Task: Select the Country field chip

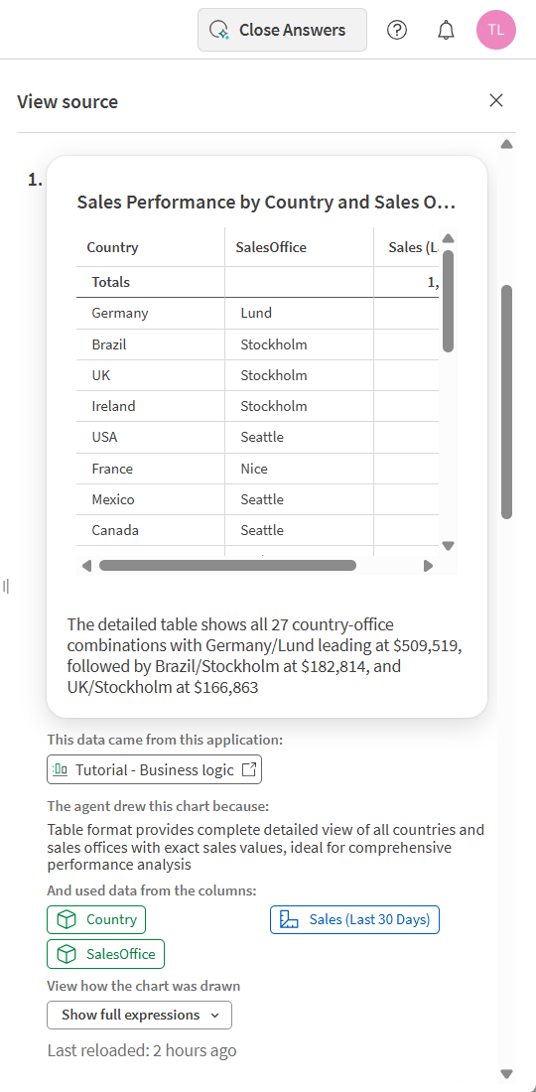Action: click(x=96, y=919)
